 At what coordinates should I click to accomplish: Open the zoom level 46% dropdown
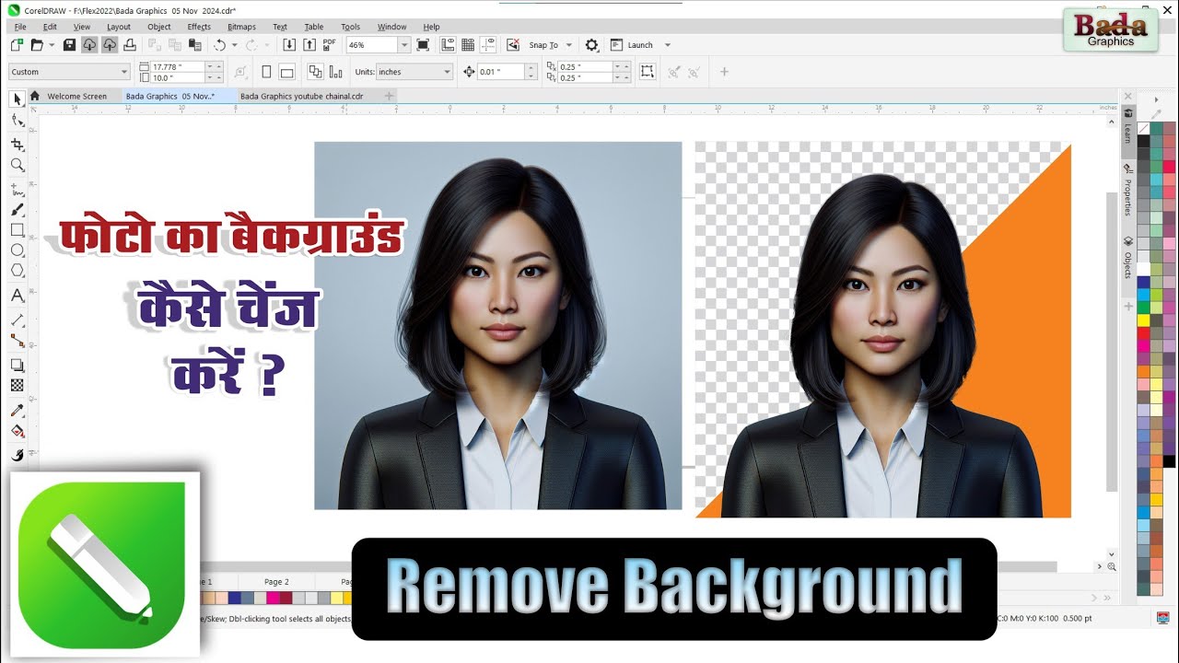coord(403,44)
